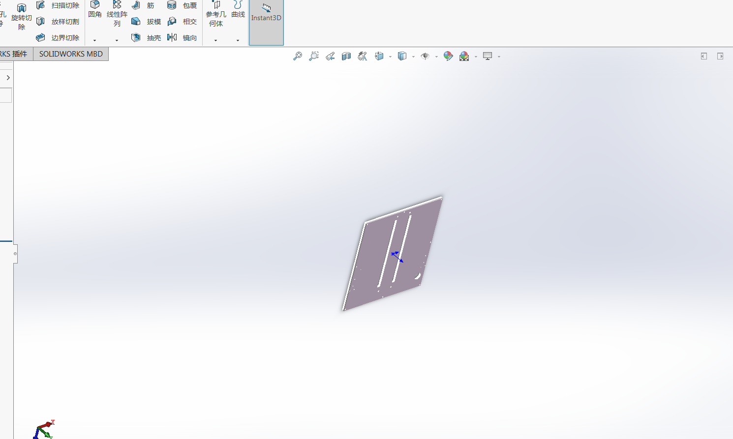Click the XYZ coordinate triad
Viewport: 733px width, 439px height.
tap(44, 429)
